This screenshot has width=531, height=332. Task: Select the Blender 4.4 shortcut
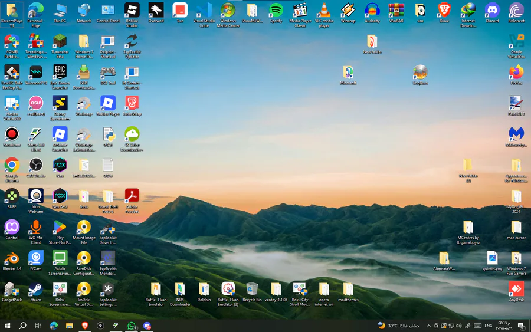pyautogui.click(x=12, y=261)
